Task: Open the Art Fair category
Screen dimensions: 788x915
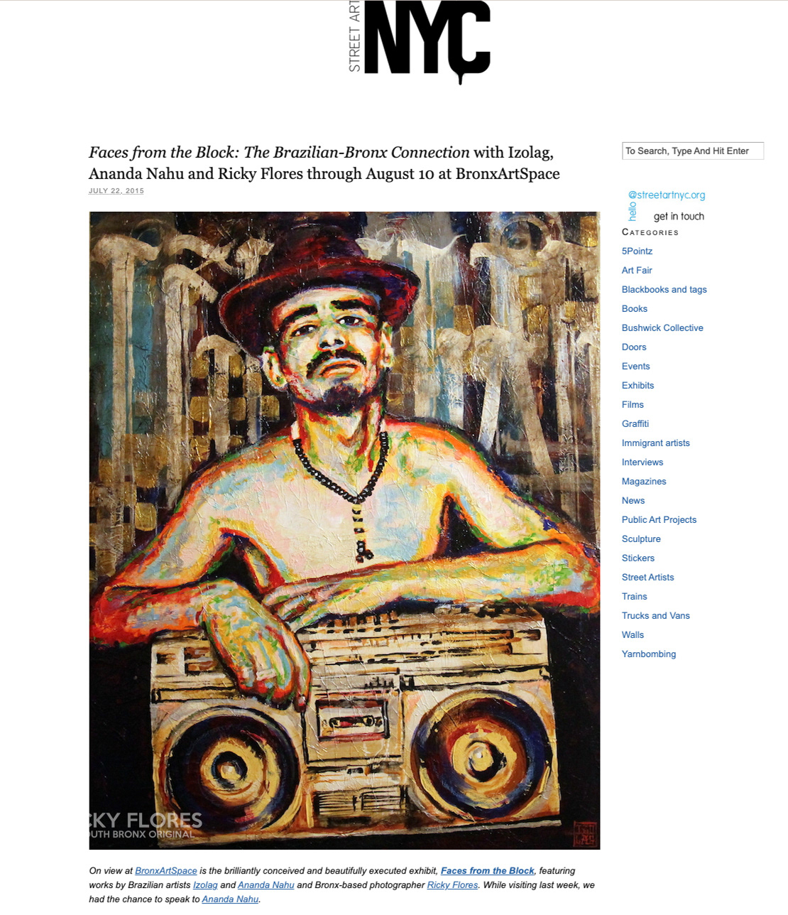Action: [x=637, y=270]
